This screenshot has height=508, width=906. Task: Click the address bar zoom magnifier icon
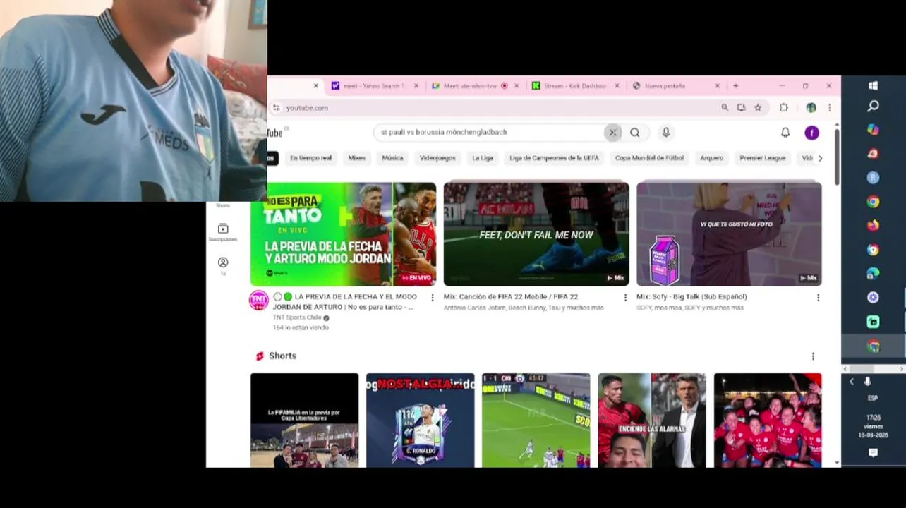click(x=725, y=108)
